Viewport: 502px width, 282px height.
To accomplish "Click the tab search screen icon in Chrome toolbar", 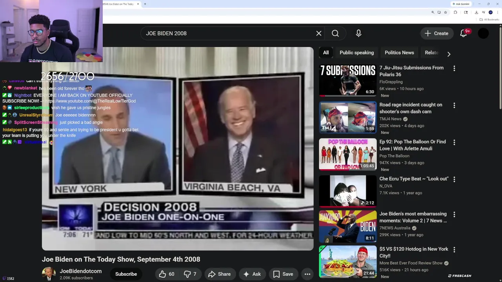I will click(x=466, y=12).
